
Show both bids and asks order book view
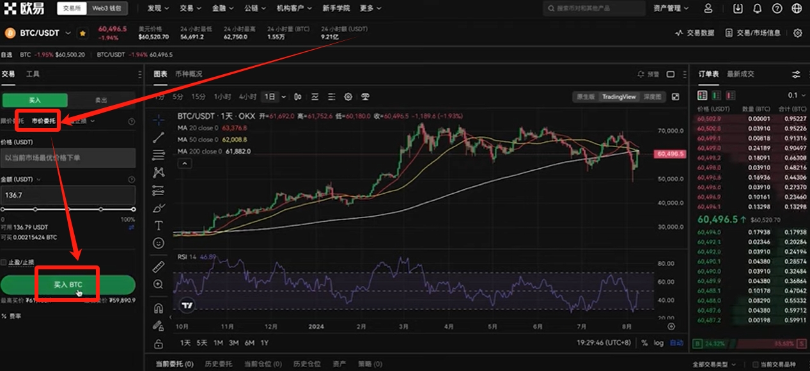pyautogui.click(x=702, y=95)
